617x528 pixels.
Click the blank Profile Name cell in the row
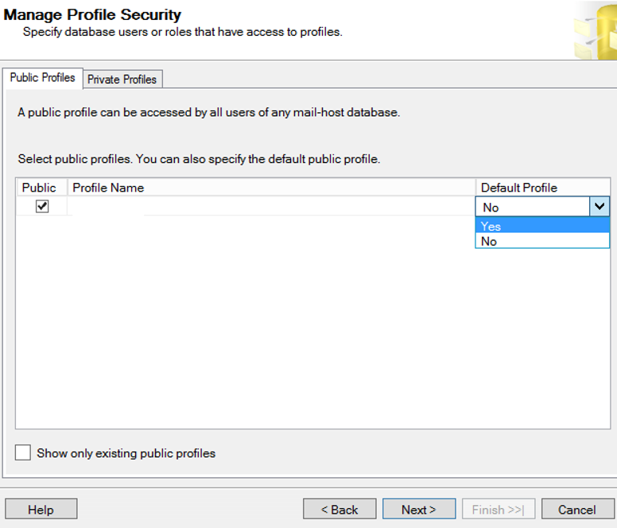(x=271, y=207)
